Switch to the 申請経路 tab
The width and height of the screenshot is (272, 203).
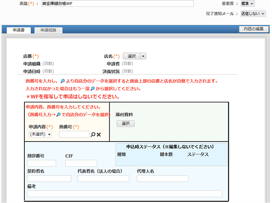click(48, 30)
